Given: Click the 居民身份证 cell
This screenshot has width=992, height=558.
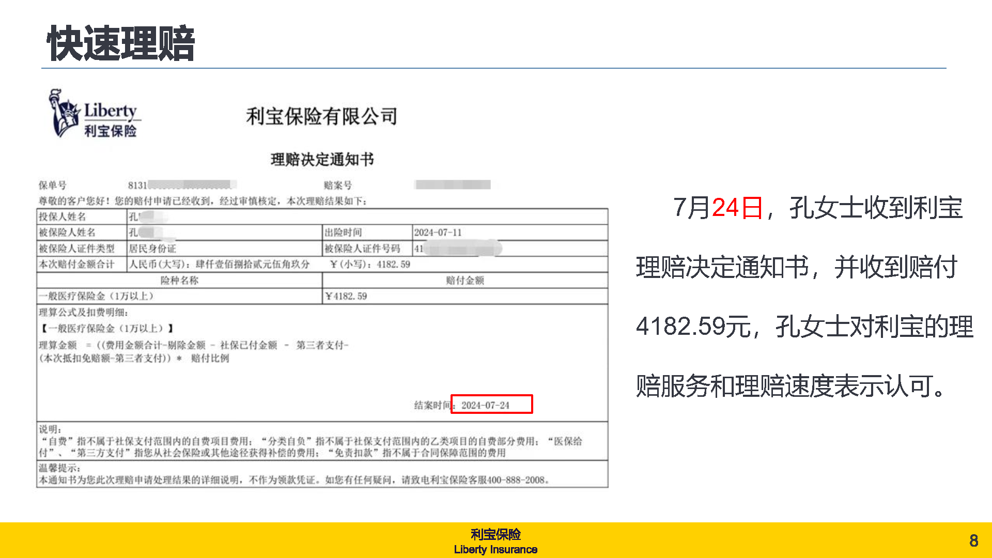Looking at the screenshot, I should coord(152,249).
